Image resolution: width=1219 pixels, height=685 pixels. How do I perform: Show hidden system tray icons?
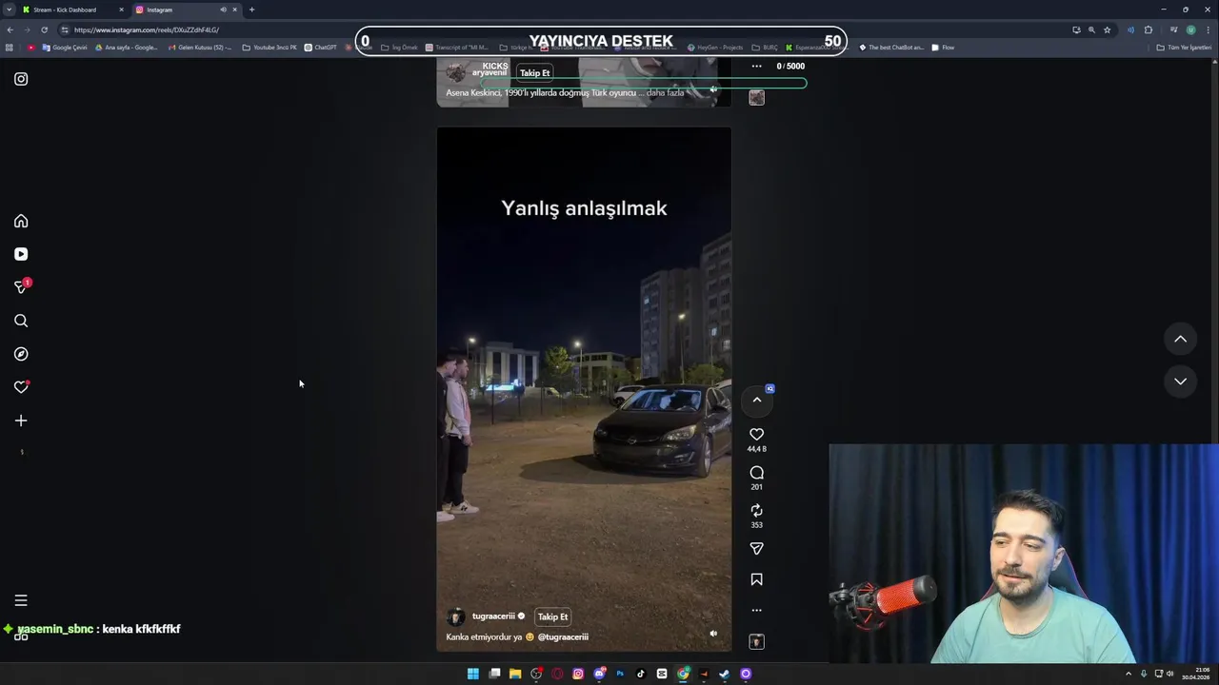point(1129,674)
